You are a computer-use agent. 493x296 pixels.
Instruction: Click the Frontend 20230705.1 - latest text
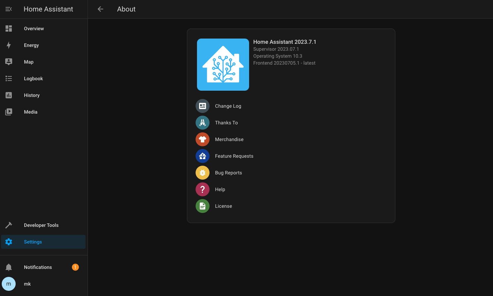pos(284,63)
